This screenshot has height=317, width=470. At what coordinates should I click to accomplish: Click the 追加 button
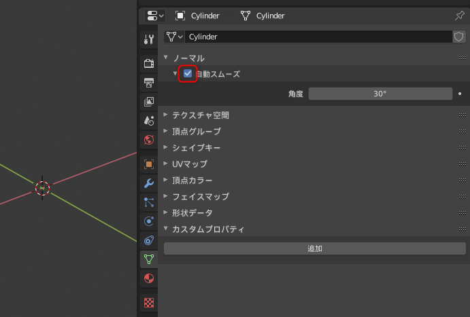315,248
